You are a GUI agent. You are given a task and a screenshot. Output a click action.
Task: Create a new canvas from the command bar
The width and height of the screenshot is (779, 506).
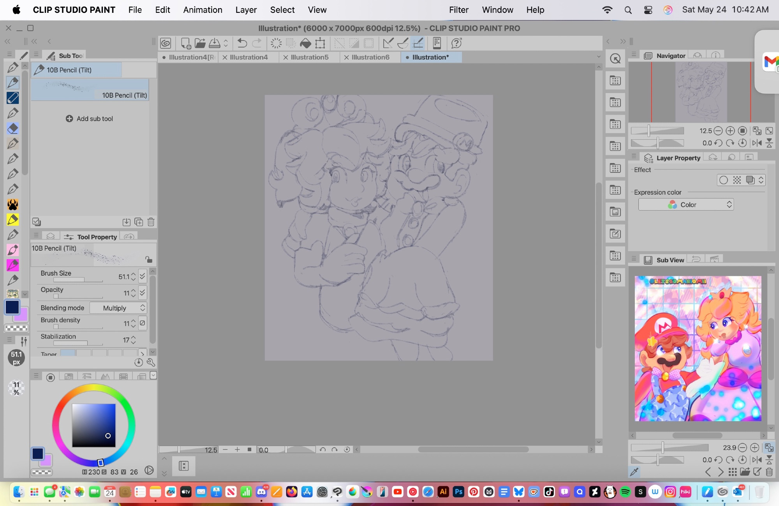point(186,43)
